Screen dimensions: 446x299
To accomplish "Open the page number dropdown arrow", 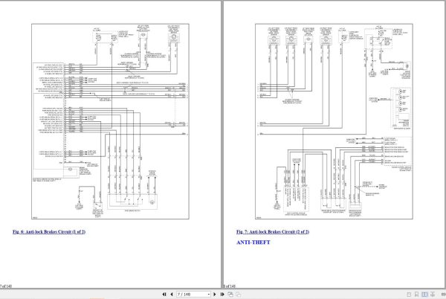I will 209,294.
